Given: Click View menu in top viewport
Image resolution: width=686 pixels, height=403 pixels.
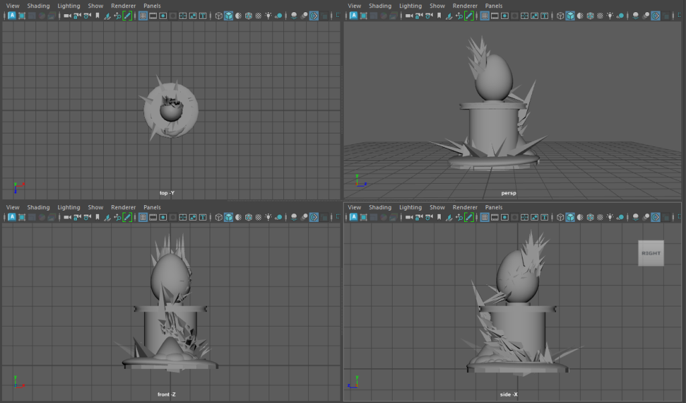Looking at the screenshot, I should click(x=13, y=6).
